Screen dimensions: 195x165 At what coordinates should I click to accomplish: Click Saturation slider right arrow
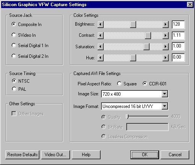[166, 46]
